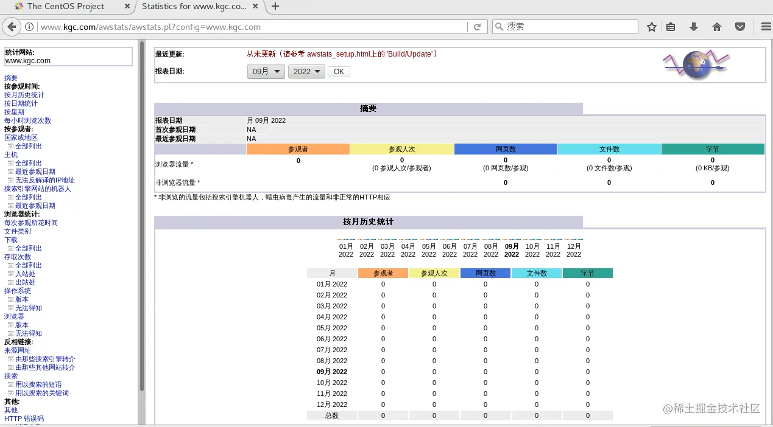Open the month dropdown showing 09月
The height and width of the screenshot is (427, 773).
[x=266, y=71]
